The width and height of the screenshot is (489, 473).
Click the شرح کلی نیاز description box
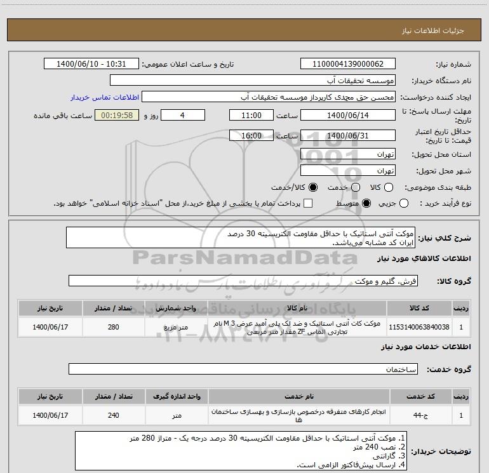(241, 237)
